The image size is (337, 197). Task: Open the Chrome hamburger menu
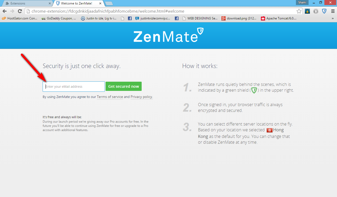pos(333,11)
